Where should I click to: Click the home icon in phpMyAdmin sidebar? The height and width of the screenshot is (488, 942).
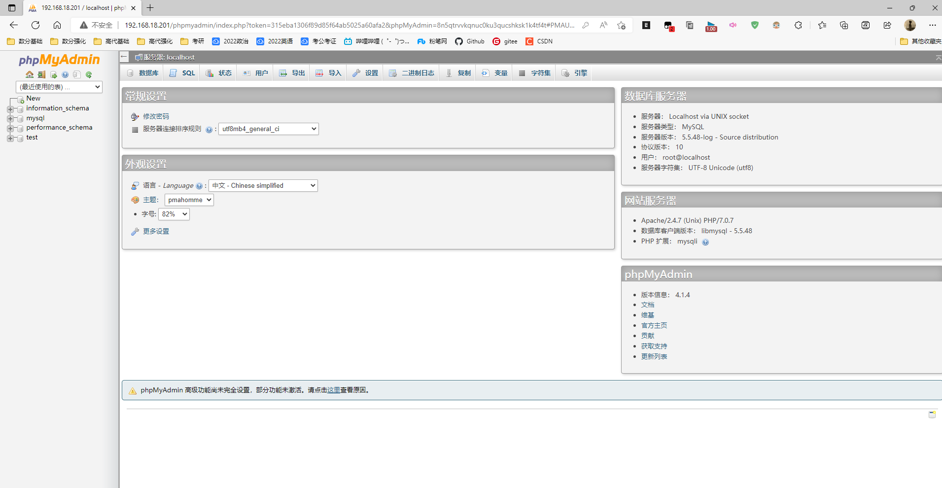(30, 74)
